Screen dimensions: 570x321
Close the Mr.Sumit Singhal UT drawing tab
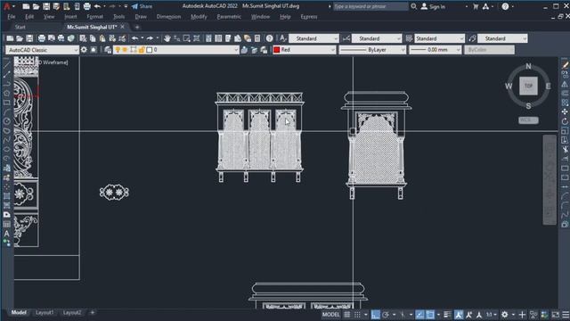pos(123,27)
